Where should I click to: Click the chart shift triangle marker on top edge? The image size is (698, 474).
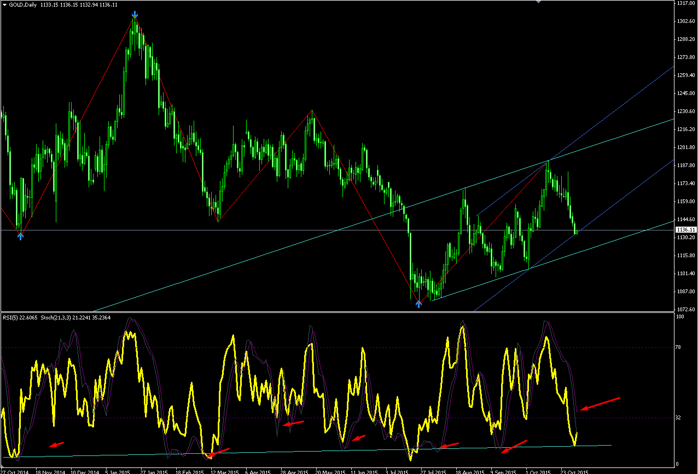click(x=539, y=2)
